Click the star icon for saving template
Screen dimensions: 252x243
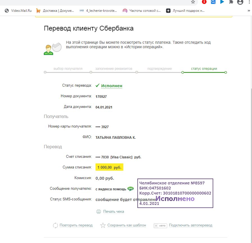103,225
